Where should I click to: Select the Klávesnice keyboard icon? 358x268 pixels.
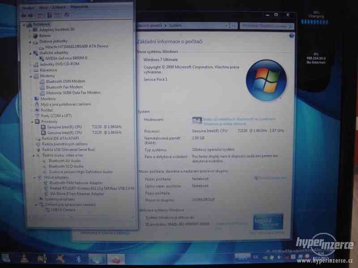pyautogui.click(x=36, y=71)
